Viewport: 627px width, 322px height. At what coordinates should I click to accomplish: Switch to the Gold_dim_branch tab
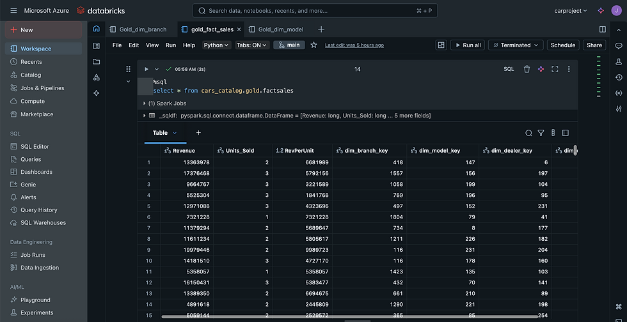click(142, 29)
